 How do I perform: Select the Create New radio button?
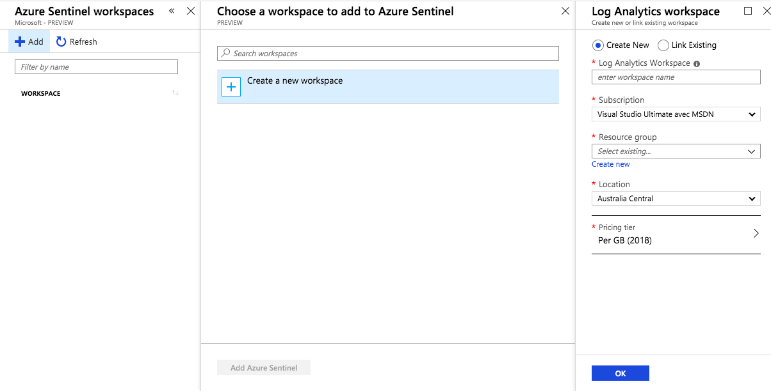tap(597, 45)
